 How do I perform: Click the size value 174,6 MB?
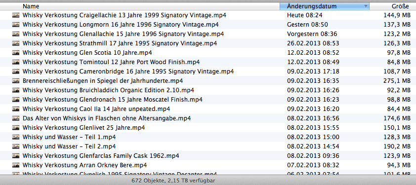397,118
